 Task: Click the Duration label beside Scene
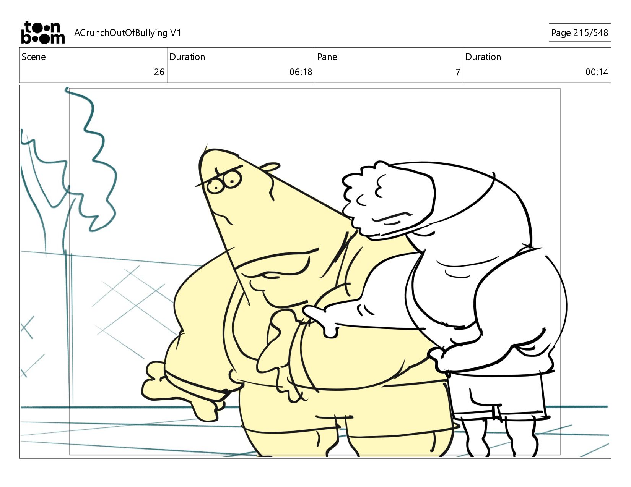(x=187, y=57)
